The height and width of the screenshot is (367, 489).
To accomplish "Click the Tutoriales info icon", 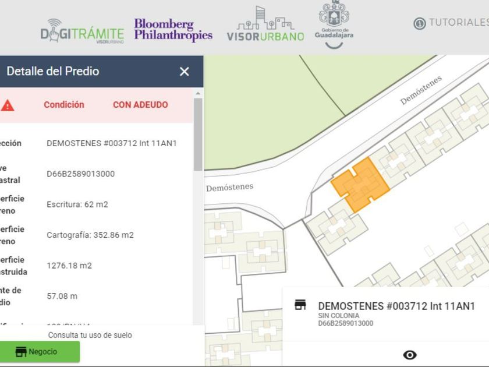I will click(419, 23).
